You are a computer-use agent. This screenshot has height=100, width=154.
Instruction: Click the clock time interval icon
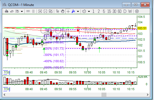(x=84, y=11)
